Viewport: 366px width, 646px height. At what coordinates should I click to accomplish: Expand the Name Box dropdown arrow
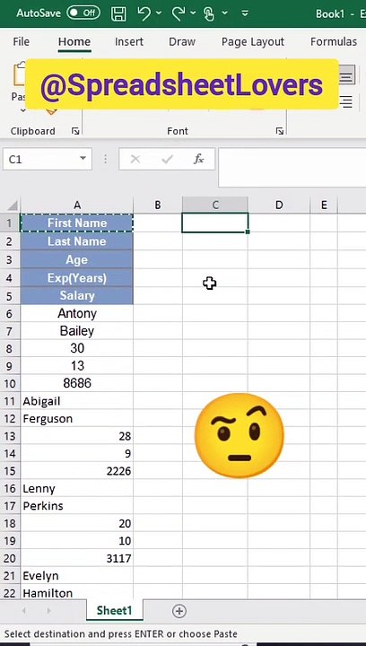[83, 159]
